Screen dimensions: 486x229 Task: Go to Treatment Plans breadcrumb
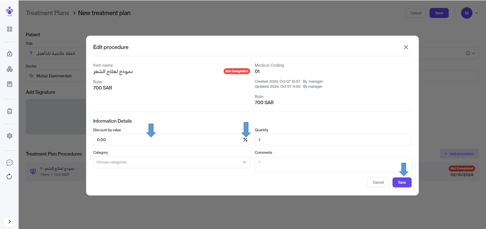pyautogui.click(x=47, y=13)
